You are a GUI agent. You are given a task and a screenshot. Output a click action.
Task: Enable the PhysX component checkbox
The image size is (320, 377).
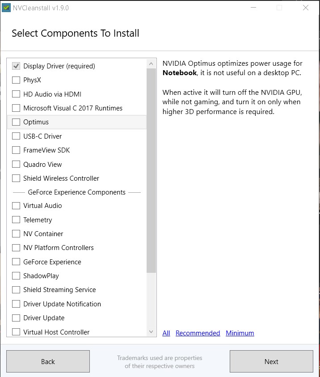pos(16,80)
